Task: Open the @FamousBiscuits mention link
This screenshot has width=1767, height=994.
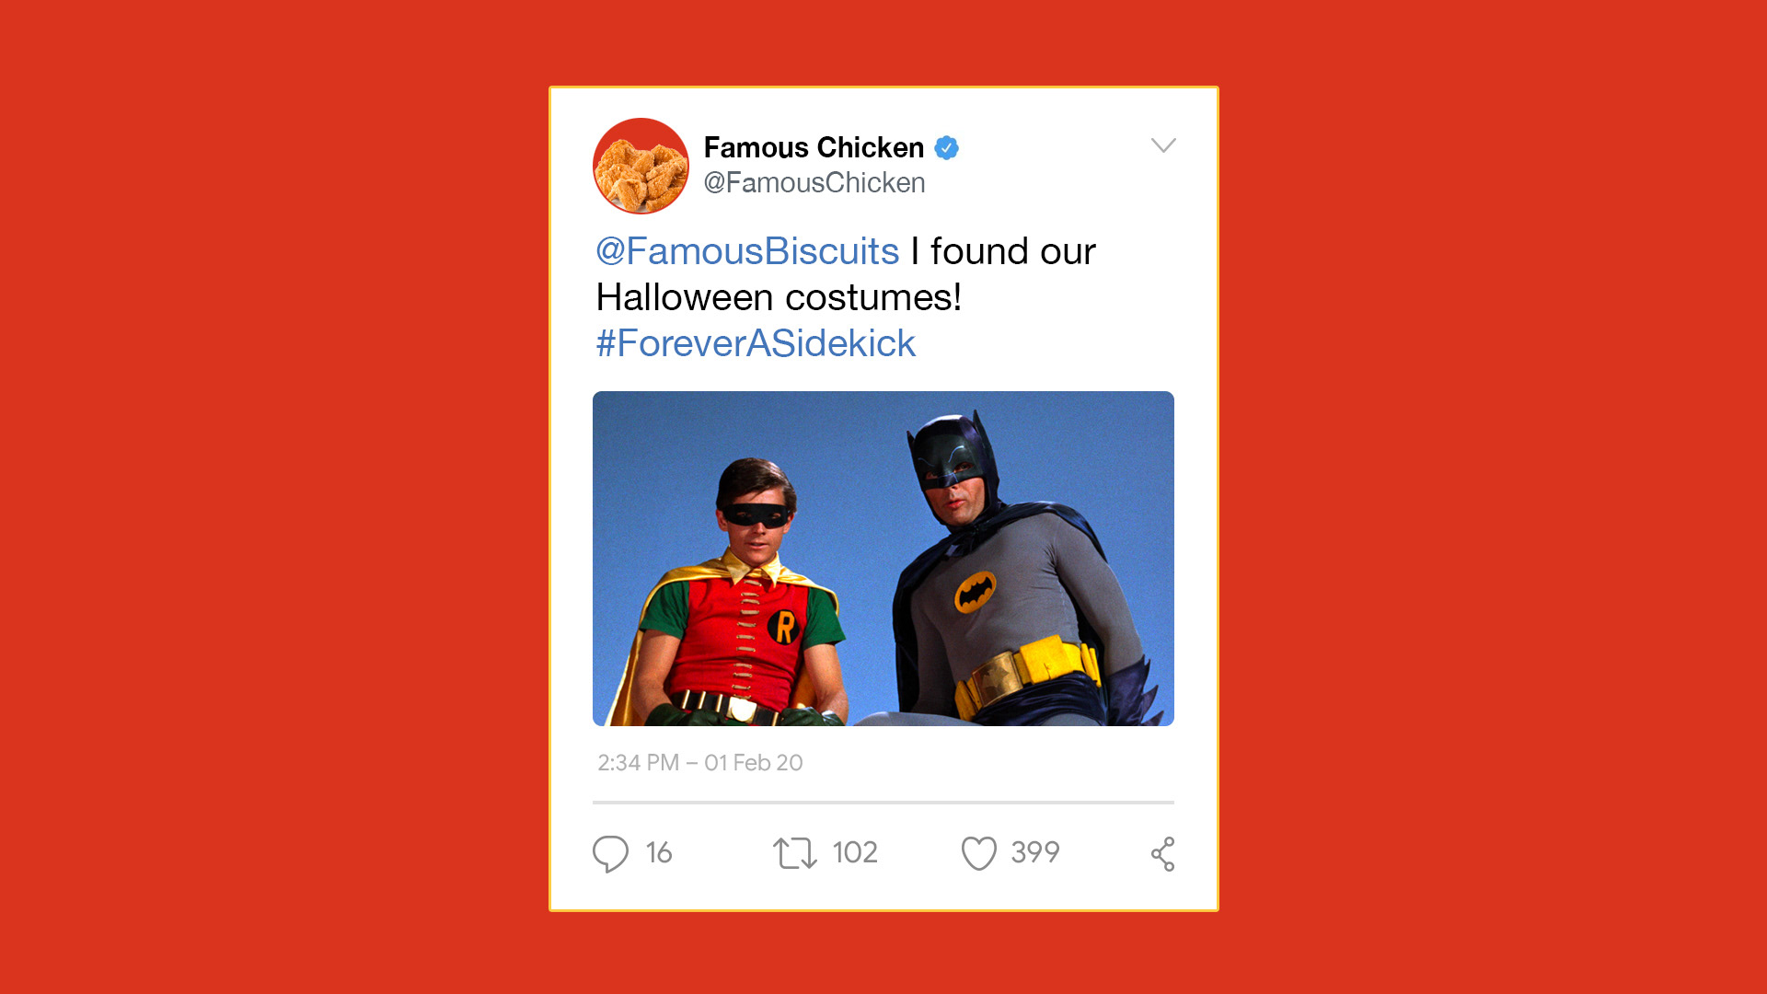Action: (747, 251)
